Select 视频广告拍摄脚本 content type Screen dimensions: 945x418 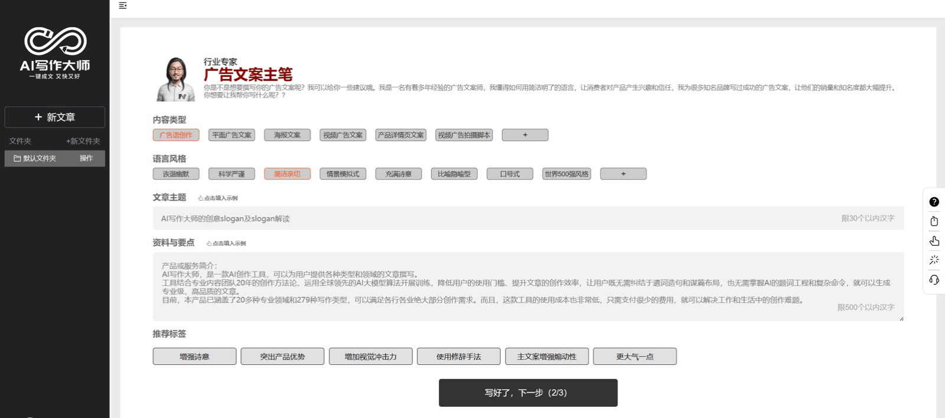464,135
